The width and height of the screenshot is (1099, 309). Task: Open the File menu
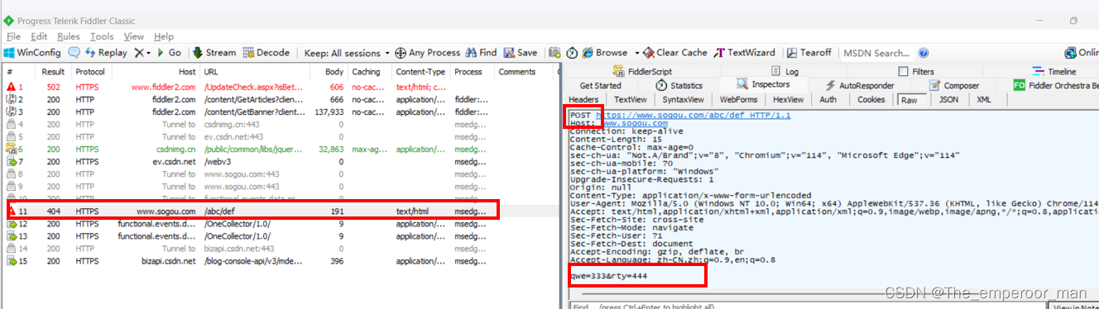[13, 36]
